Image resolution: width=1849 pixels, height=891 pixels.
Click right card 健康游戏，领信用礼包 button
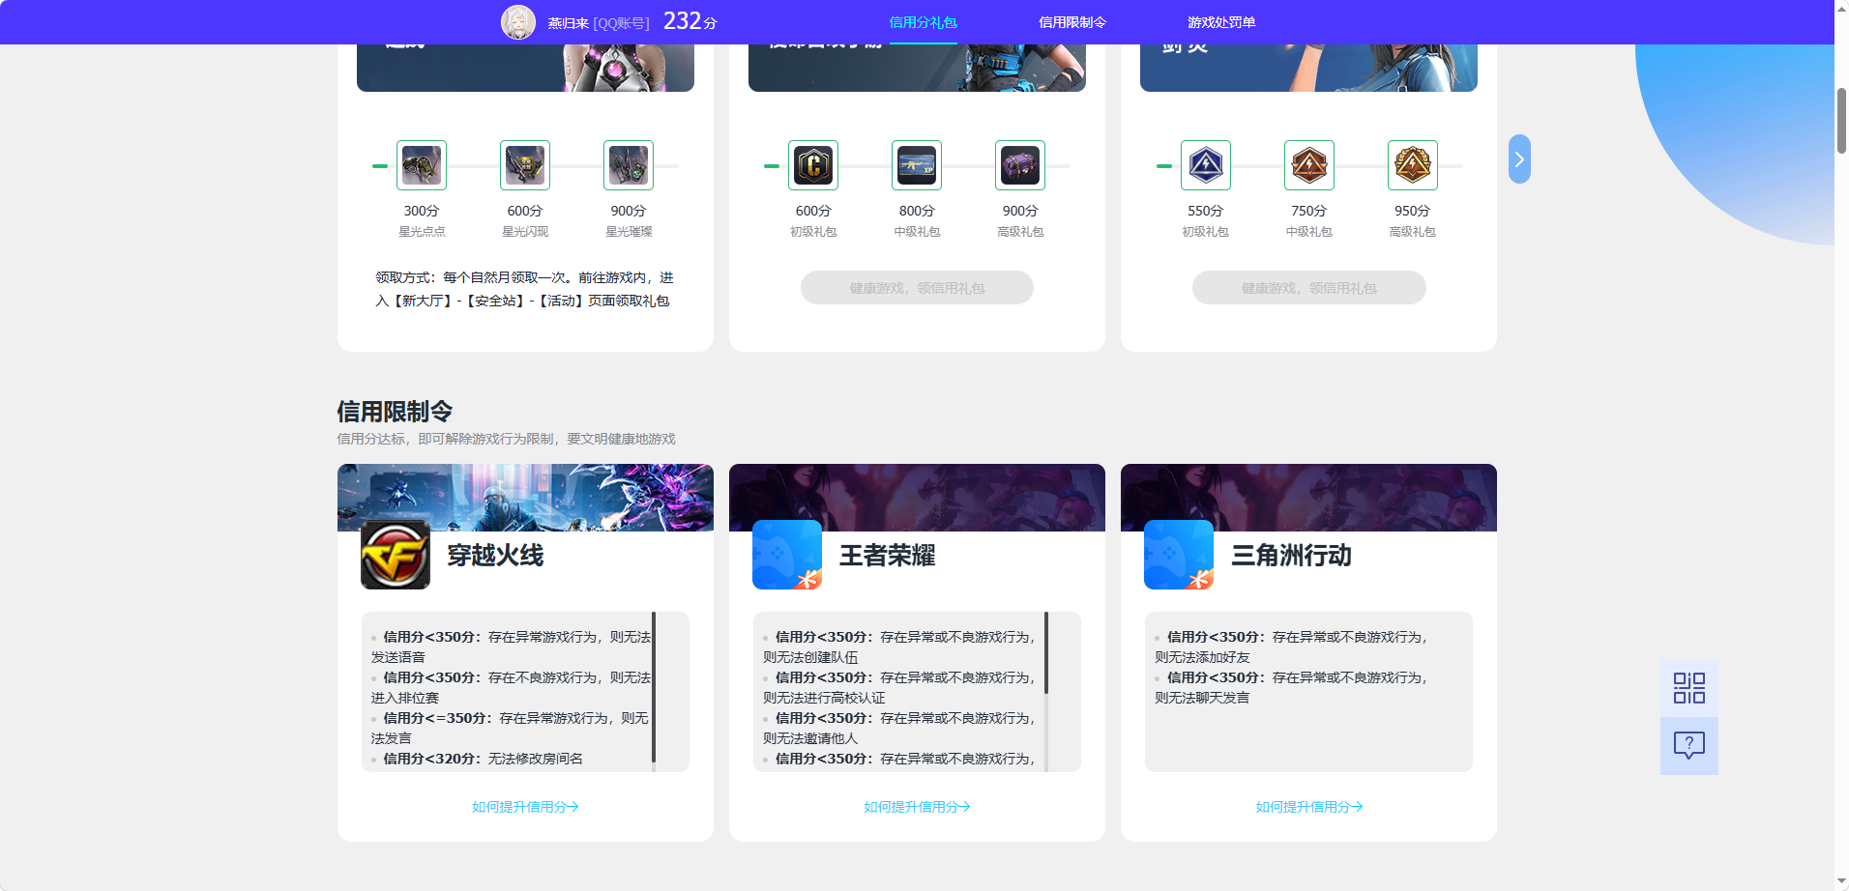(1309, 288)
